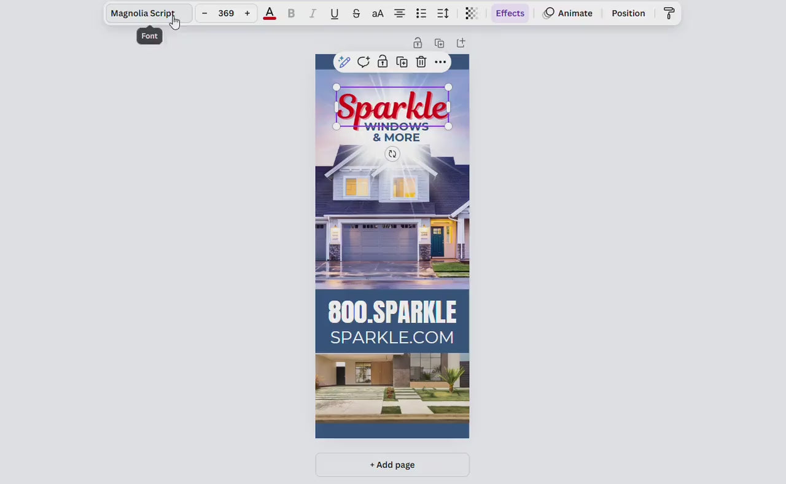Open the transparency control

tap(471, 14)
